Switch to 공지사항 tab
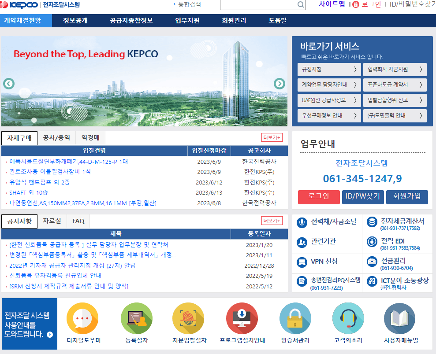 coord(19,221)
